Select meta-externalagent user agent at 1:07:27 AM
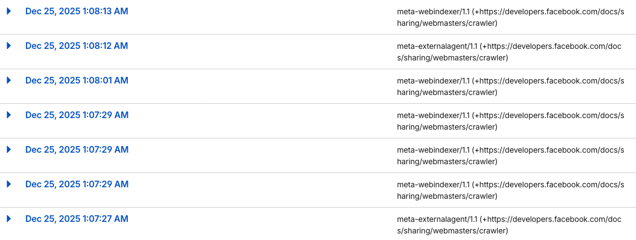 click(509, 225)
